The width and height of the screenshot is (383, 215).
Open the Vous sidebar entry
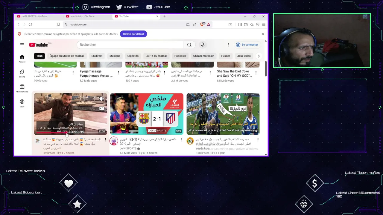[x=22, y=103]
